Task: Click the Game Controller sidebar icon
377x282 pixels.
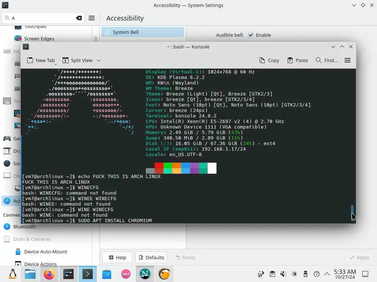Action: click(x=7, y=138)
